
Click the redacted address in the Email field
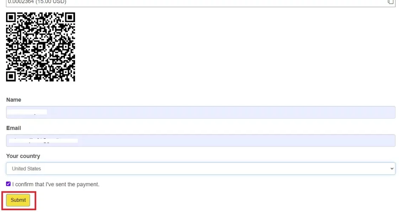click(43, 141)
